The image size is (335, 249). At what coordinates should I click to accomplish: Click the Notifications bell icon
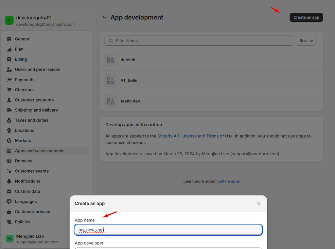[x=9, y=181]
